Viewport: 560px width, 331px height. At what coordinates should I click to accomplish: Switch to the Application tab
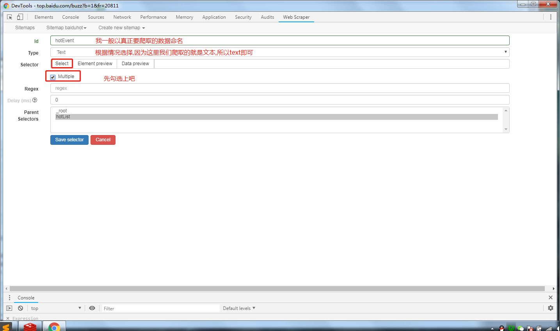[214, 17]
